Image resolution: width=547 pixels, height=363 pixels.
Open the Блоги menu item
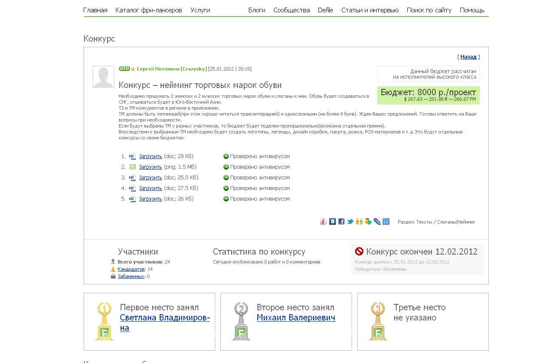(257, 10)
